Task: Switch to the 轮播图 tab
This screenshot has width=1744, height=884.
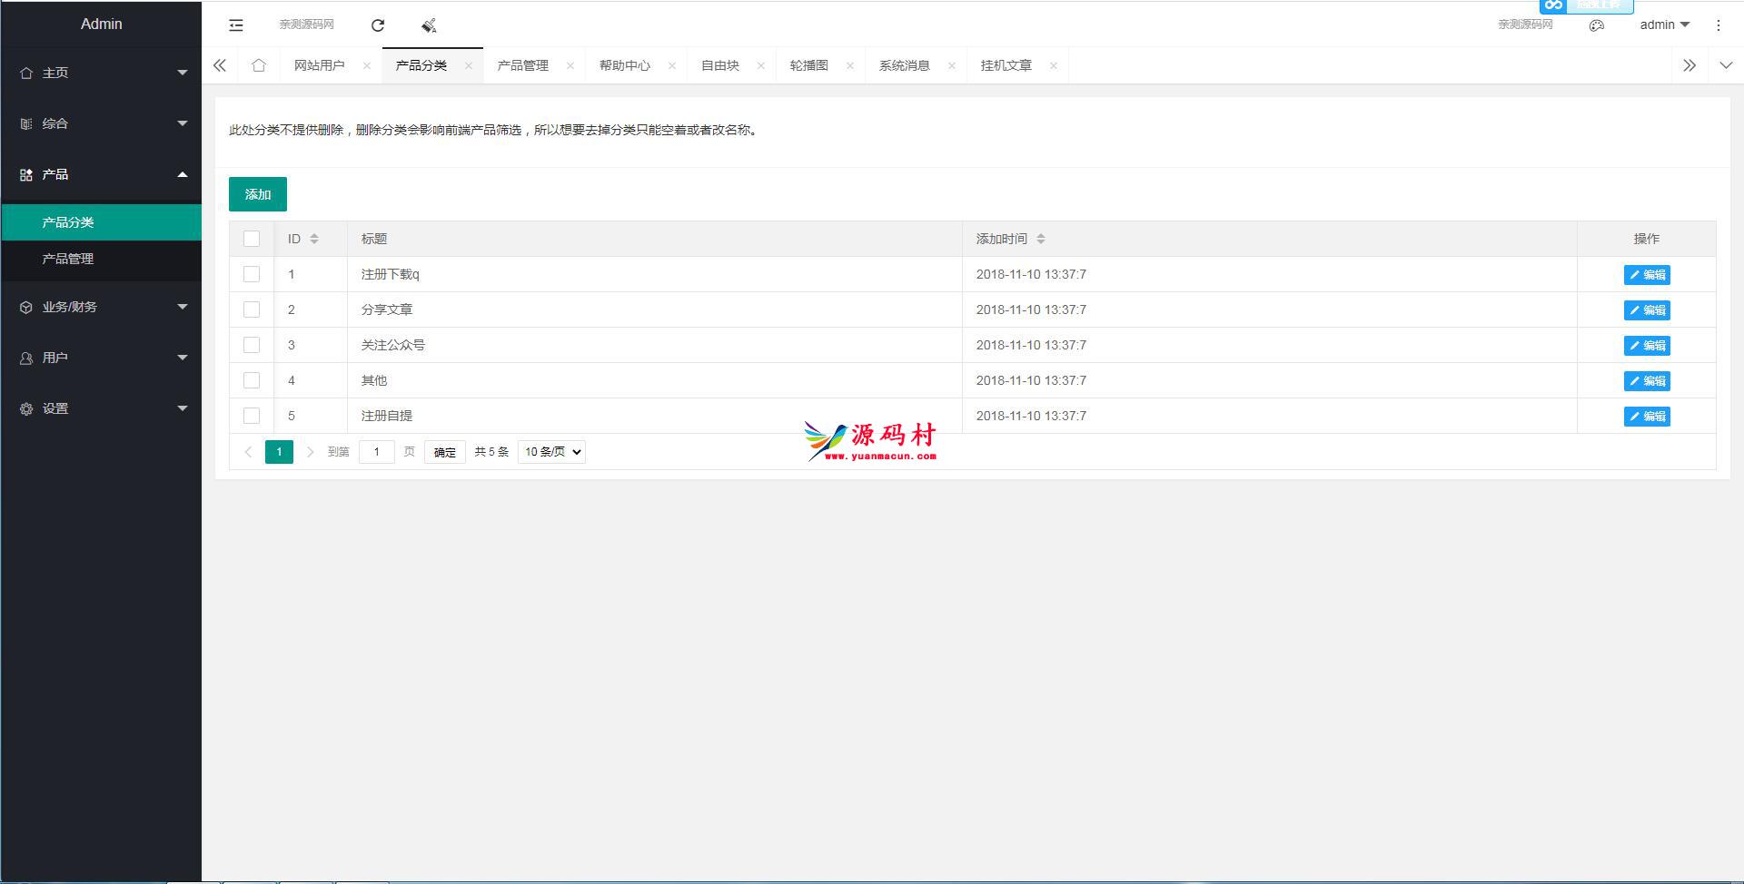Action: pos(809,65)
